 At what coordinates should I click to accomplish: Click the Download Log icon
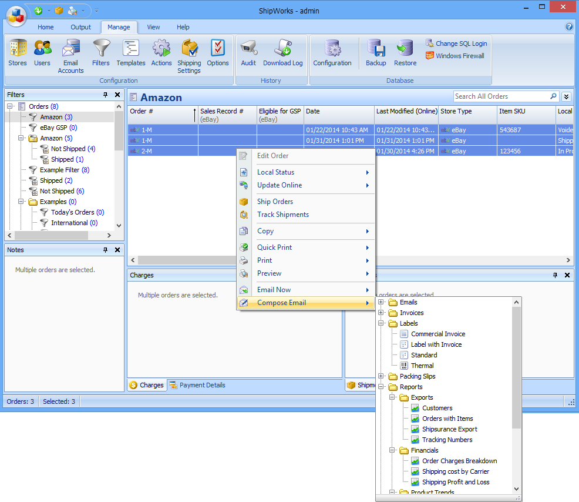tap(283, 53)
